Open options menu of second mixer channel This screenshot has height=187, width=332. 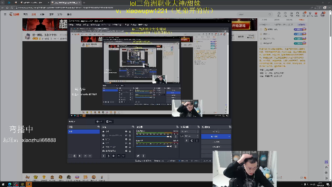pos(176,146)
